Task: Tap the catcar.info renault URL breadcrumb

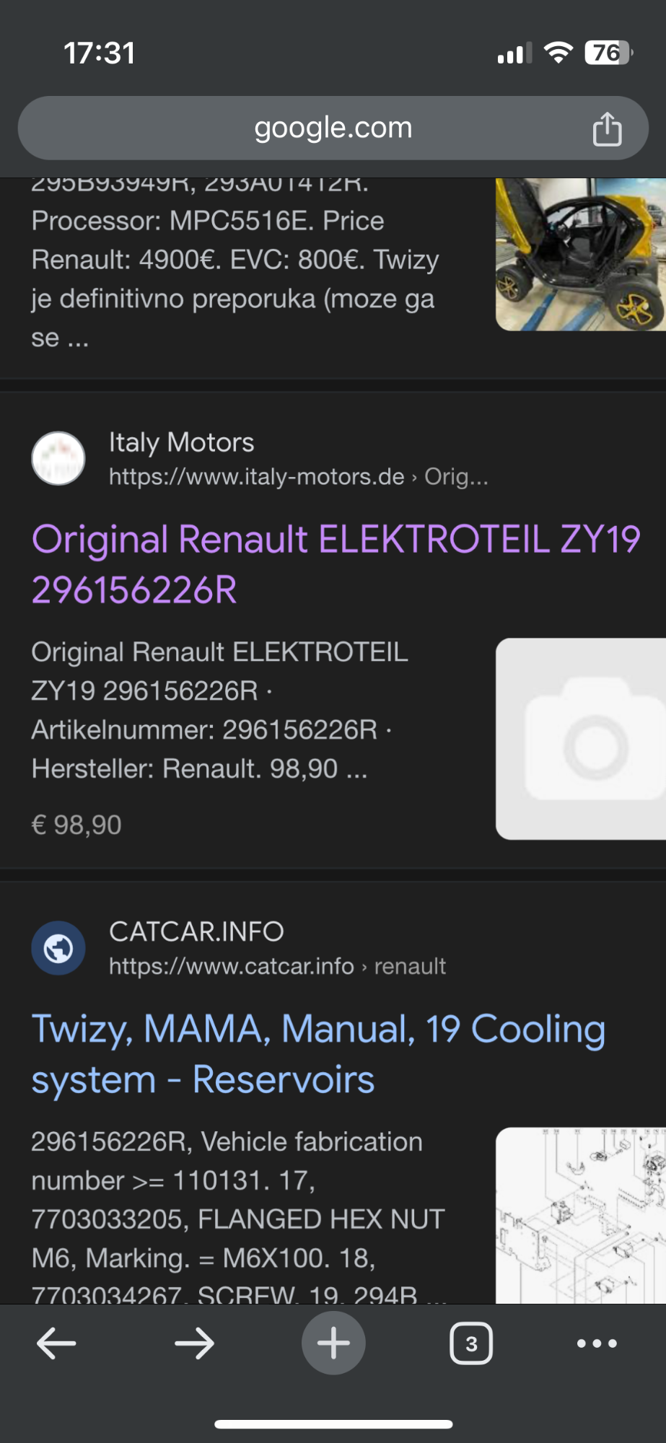Action: click(x=277, y=966)
